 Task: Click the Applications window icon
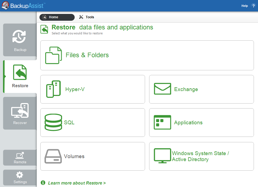(x=162, y=122)
